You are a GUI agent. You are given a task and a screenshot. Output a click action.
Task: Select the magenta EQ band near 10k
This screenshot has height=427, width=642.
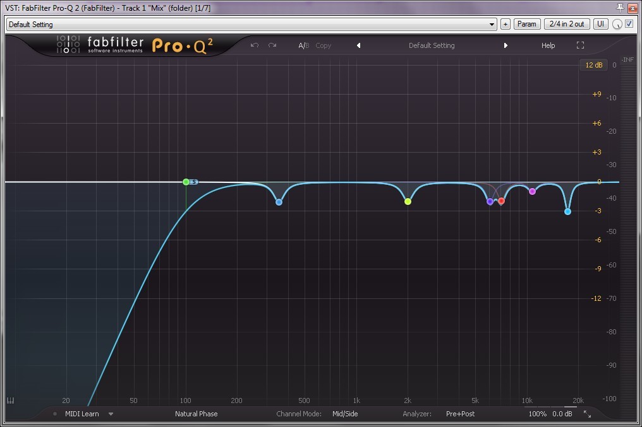[532, 191]
